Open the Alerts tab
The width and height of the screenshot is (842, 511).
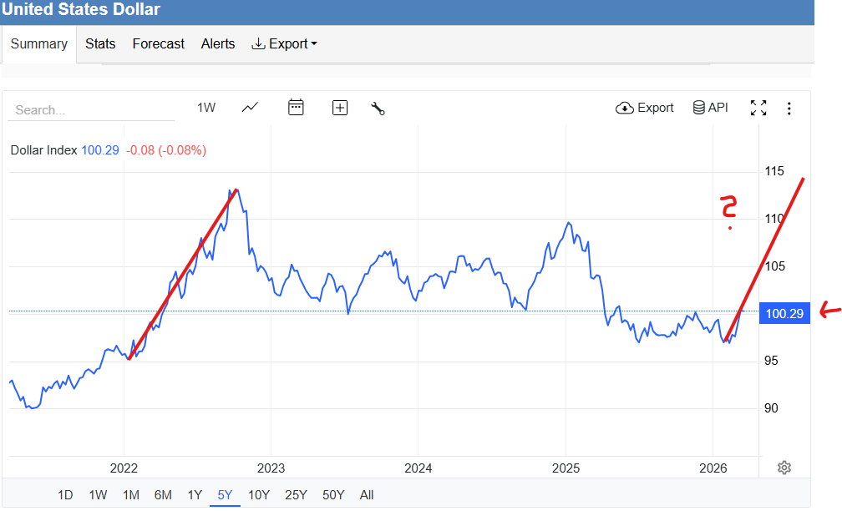pos(218,43)
